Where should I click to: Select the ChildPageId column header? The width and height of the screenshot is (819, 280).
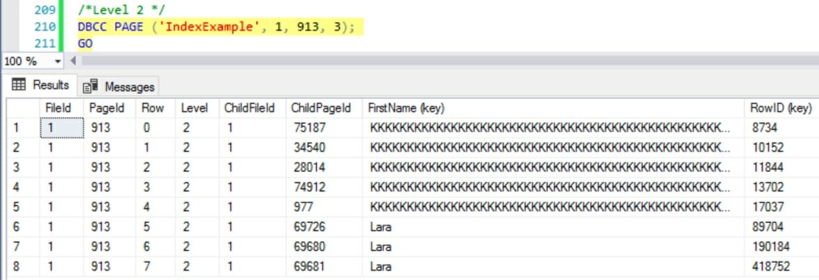320,108
